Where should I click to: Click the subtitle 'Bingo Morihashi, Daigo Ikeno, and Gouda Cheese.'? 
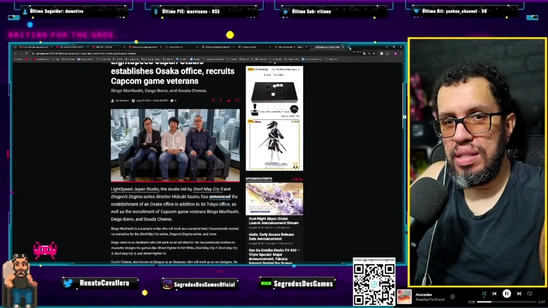click(159, 91)
